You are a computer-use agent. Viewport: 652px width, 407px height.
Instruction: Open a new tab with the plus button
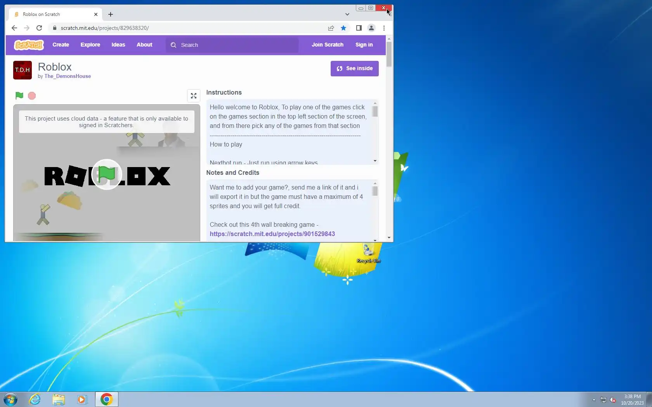111,14
